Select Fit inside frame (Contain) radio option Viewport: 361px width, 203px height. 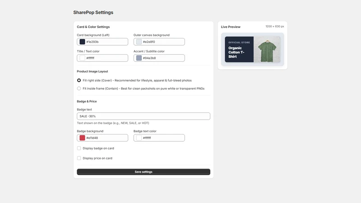pyautogui.click(x=79, y=88)
